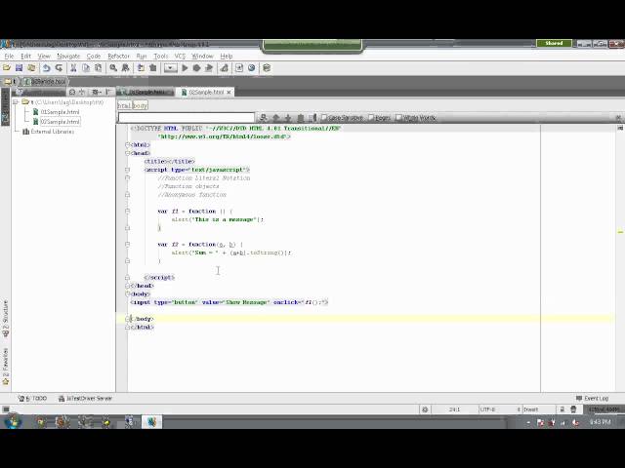Click the Copy icon in toolbar
The width and height of the screenshot is (625, 468).
pos(86,68)
